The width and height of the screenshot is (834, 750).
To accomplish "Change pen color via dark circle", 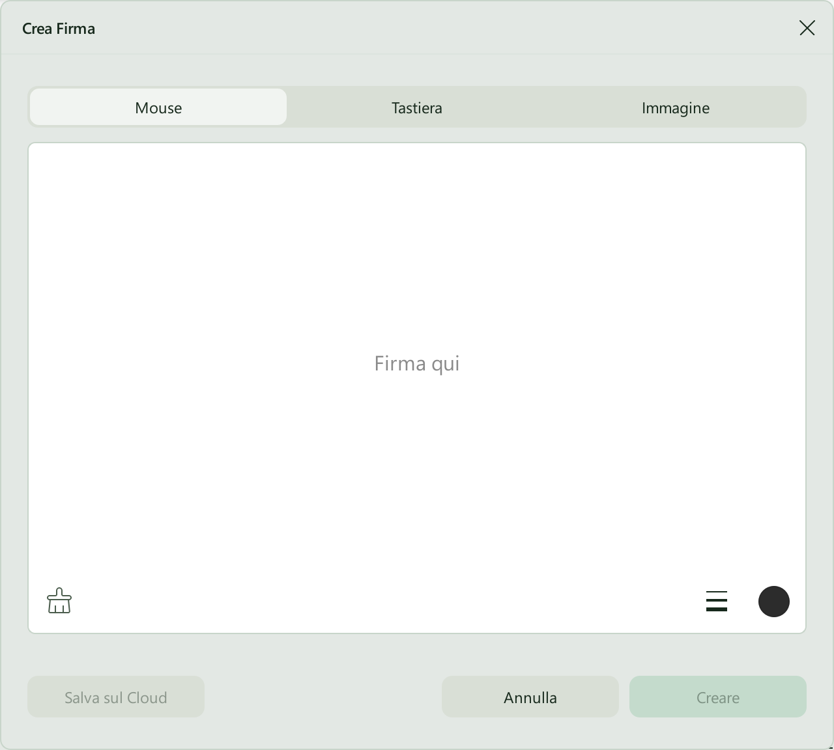I will point(774,601).
